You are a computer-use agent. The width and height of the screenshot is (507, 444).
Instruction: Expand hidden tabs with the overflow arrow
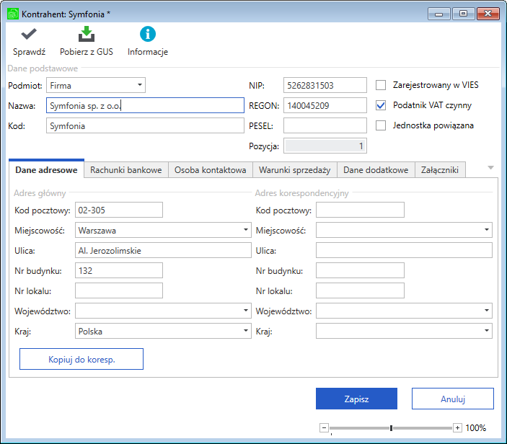point(490,168)
